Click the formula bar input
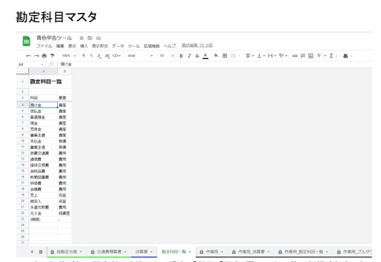 pos(215,64)
